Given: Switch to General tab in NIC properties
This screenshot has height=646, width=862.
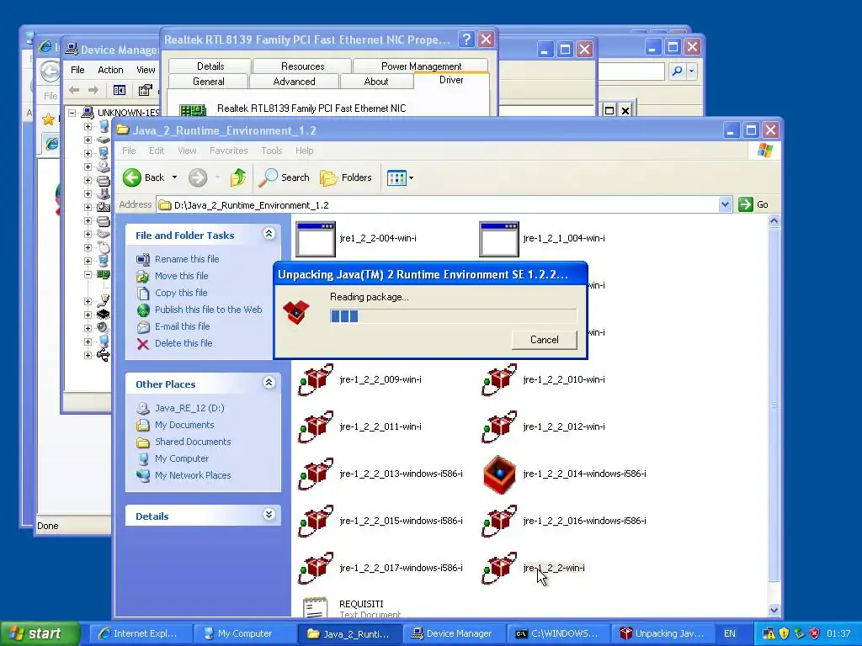Looking at the screenshot, I should click(209, 82).
